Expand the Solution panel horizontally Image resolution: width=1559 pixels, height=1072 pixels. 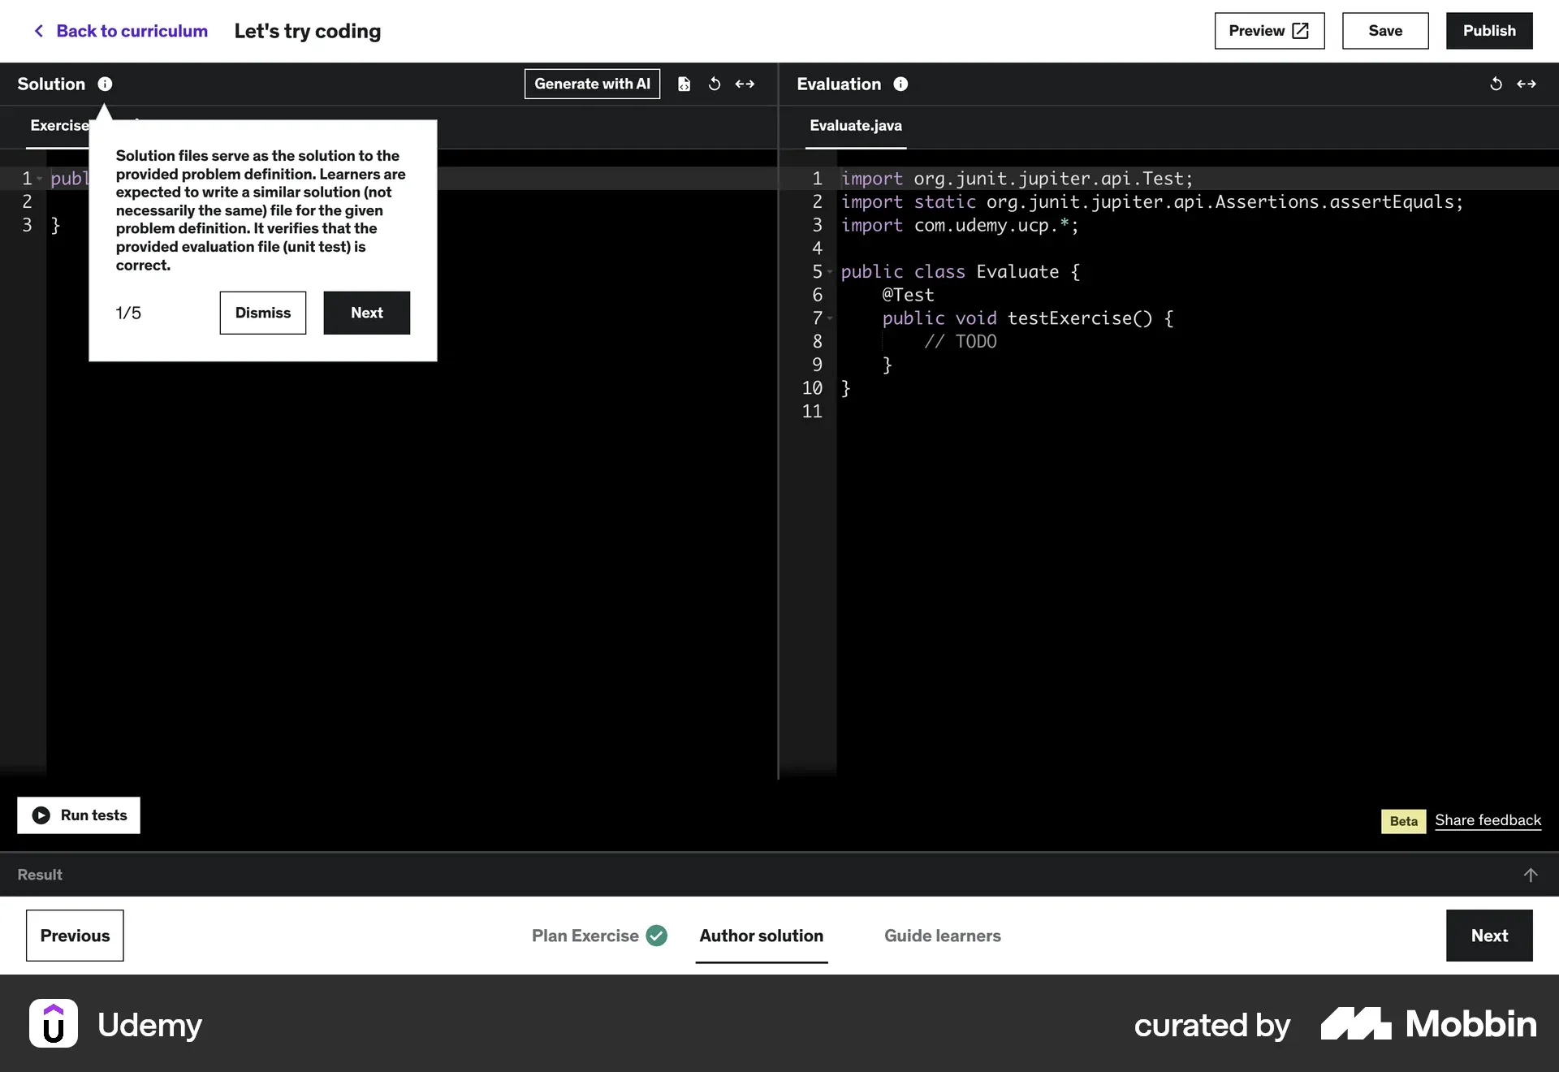[x=745, y=84]
